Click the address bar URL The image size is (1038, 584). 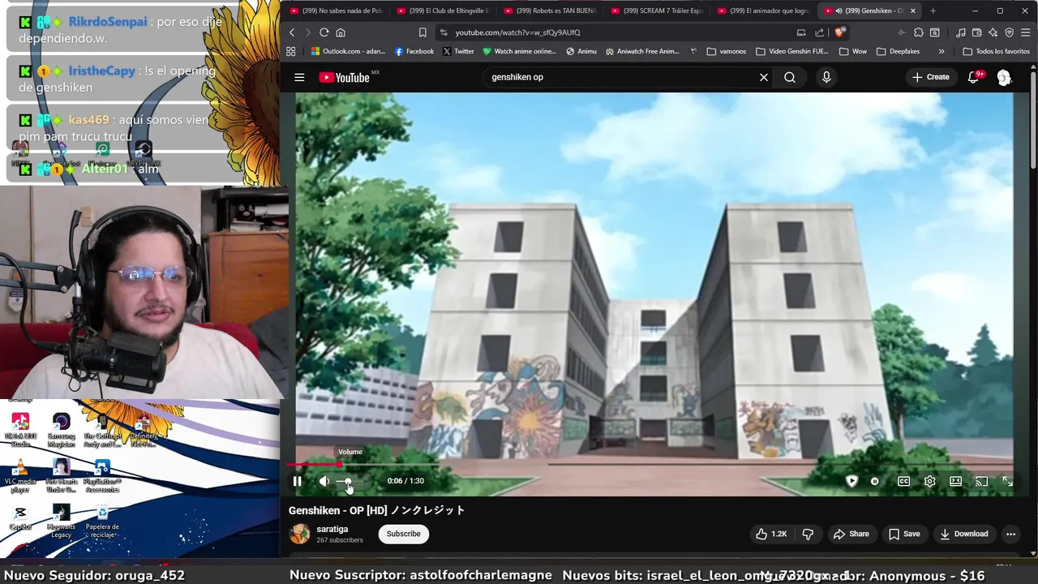[517, 32]
